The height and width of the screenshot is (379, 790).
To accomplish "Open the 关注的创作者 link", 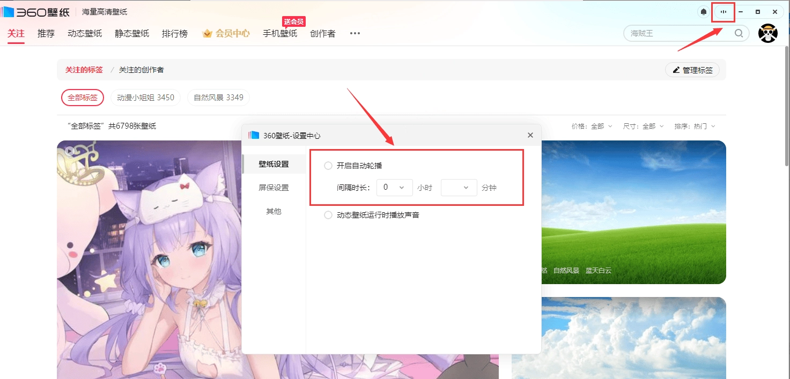I will click(141, 70).
